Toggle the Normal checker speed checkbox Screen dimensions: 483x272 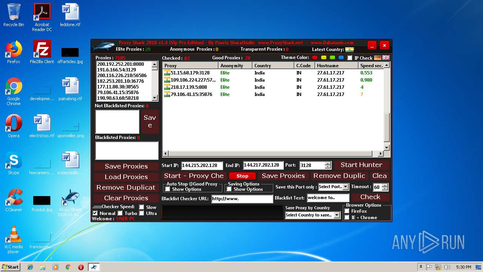point(95,213)
